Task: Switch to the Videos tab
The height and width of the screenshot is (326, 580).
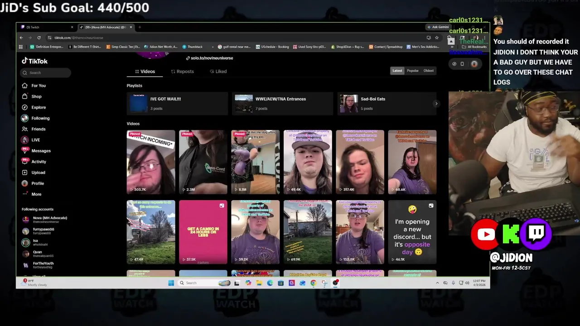Action: click(x=145, y=72)
